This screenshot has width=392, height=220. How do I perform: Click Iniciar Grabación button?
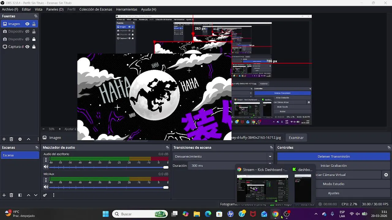click(x=334, y=166)
